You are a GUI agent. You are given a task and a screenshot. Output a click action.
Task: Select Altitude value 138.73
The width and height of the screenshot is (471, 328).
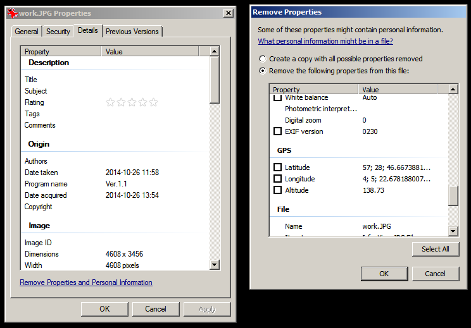pos(374,190)
